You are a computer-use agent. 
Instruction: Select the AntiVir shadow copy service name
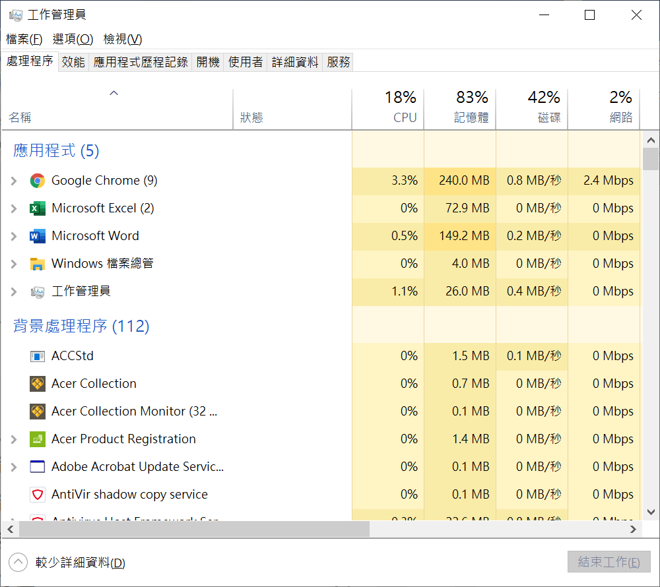coord(129,495)
